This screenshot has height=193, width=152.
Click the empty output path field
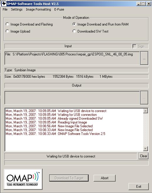tap(72, 98)
